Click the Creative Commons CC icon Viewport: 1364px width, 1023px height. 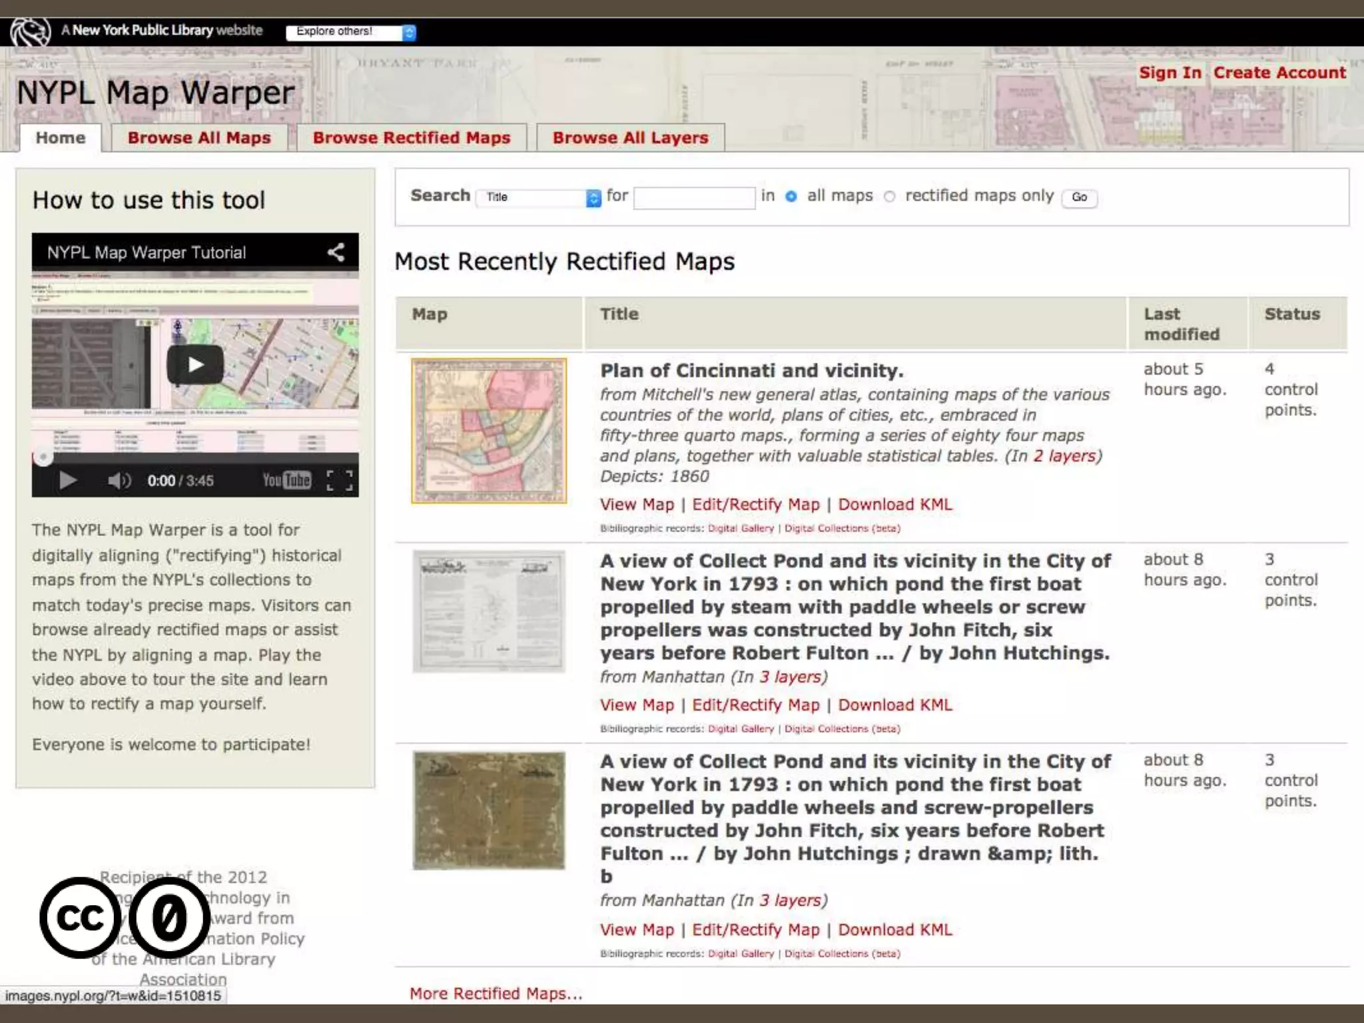[81, 917]
